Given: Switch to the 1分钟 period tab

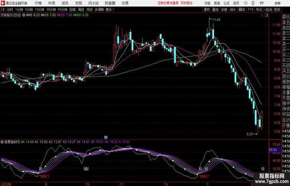Looking at the screenshot, I should pos(19,10).
